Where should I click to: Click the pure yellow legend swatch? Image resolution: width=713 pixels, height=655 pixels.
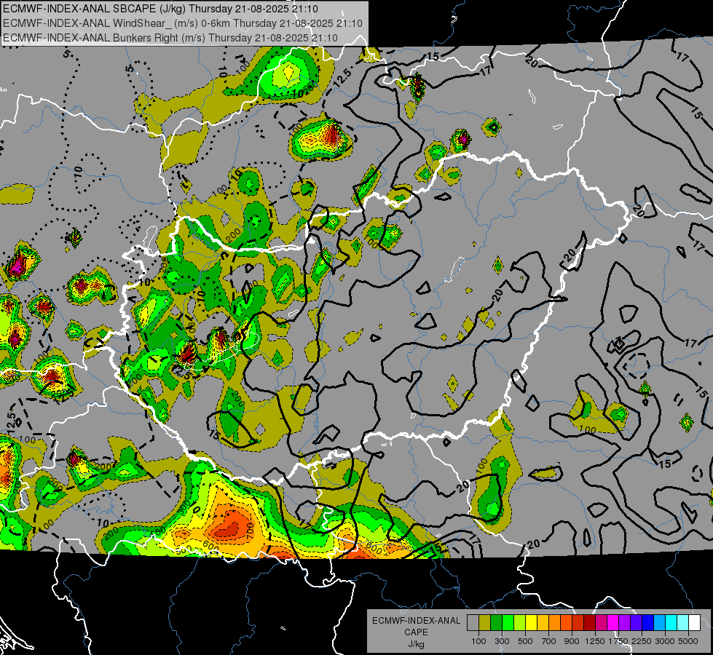tap(531, 623)
